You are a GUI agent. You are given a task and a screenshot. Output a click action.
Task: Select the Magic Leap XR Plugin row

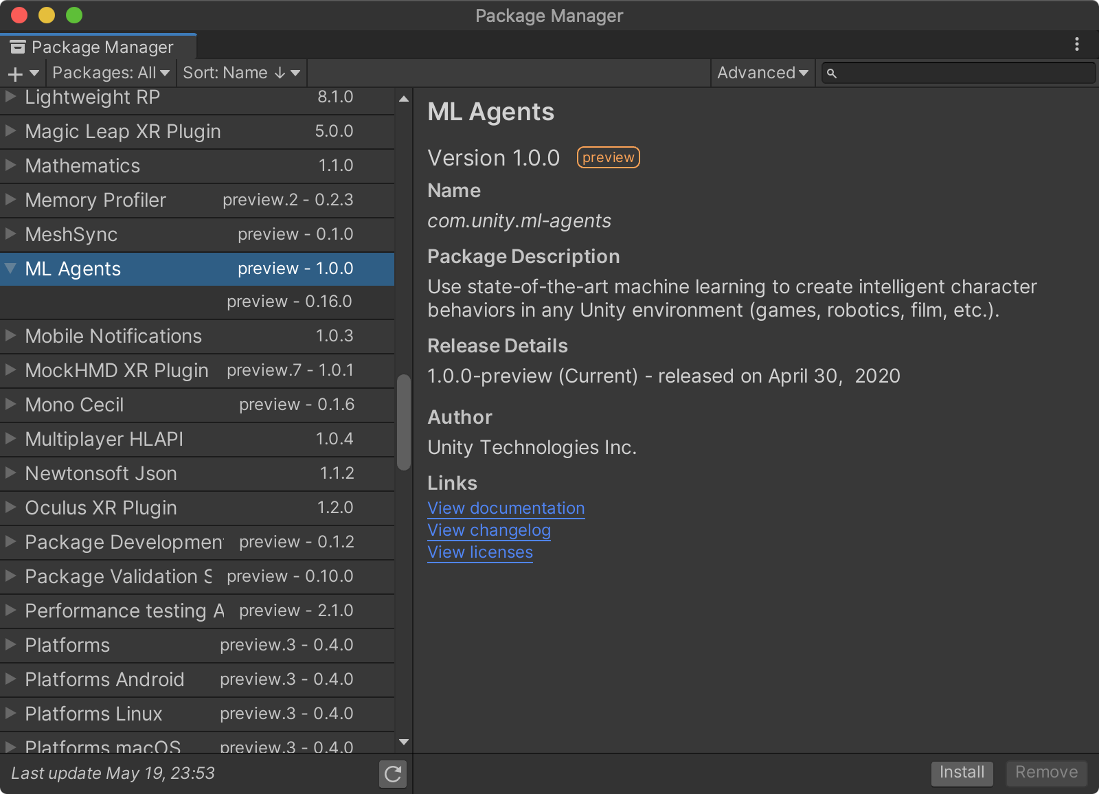coord(197,131)
